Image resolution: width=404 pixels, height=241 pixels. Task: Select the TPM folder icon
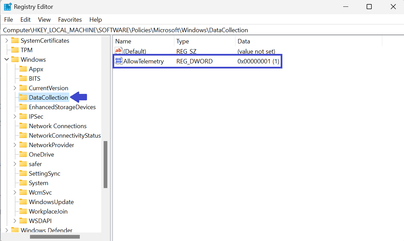(15, 50)
